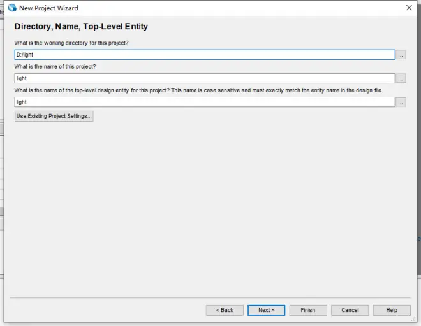Viewport: 421px width, 326px height.
Task: Click the Quartus icon in the title bar
Action: pyautogui.click(x=12, y=8)
